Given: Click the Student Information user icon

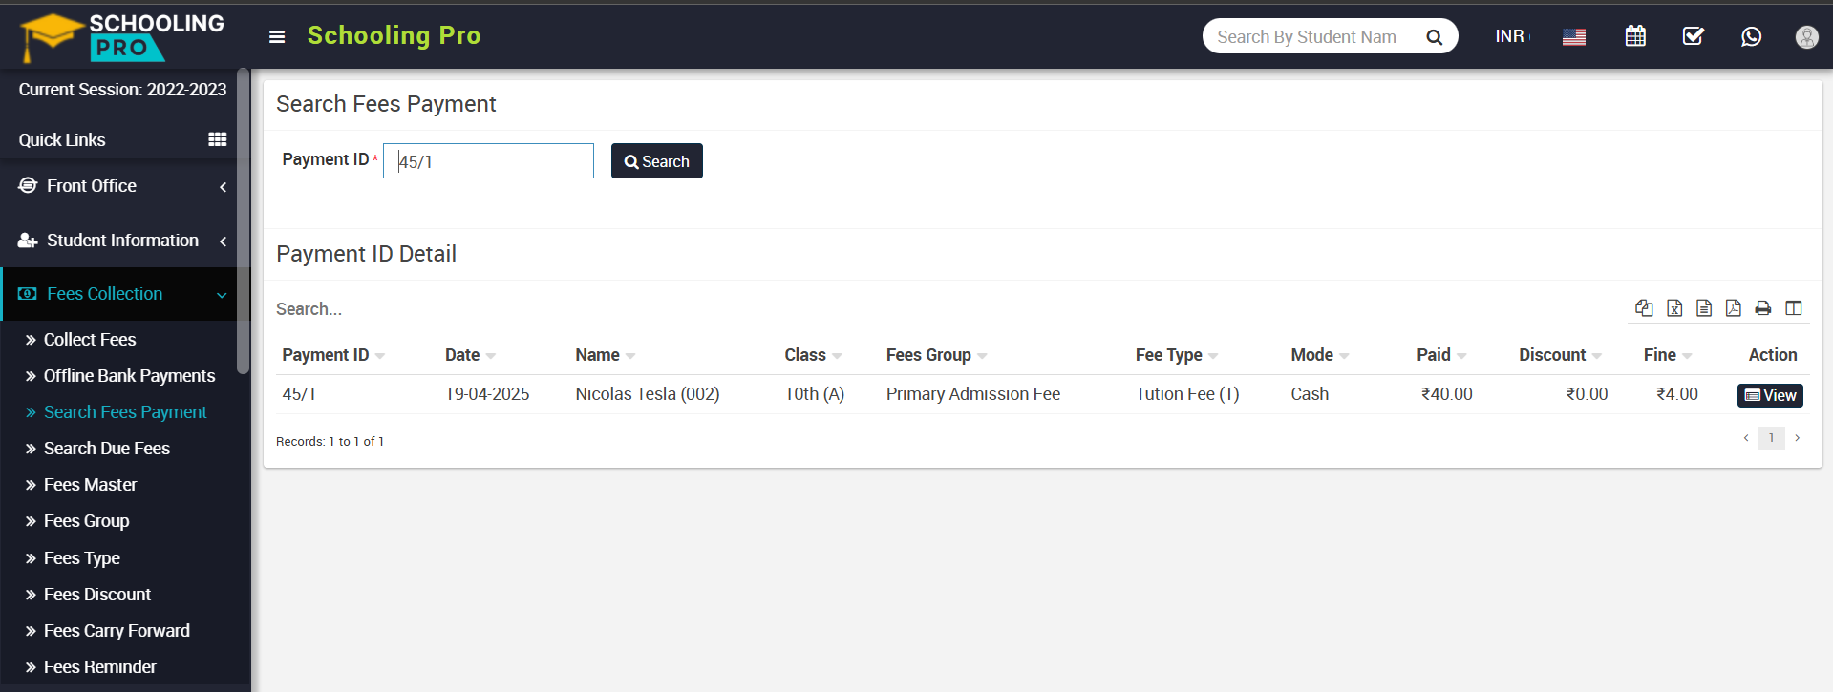Looking at the screenshot, I should [x=28, y=241].
